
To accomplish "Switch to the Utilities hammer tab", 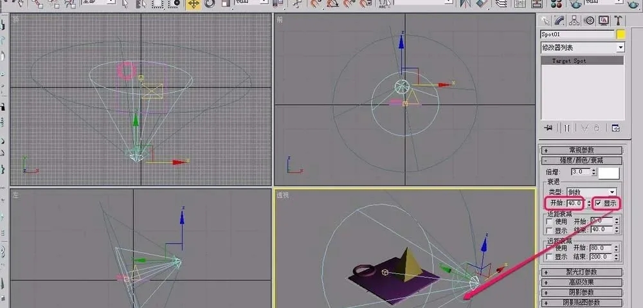I will click(x=618, y=21).
